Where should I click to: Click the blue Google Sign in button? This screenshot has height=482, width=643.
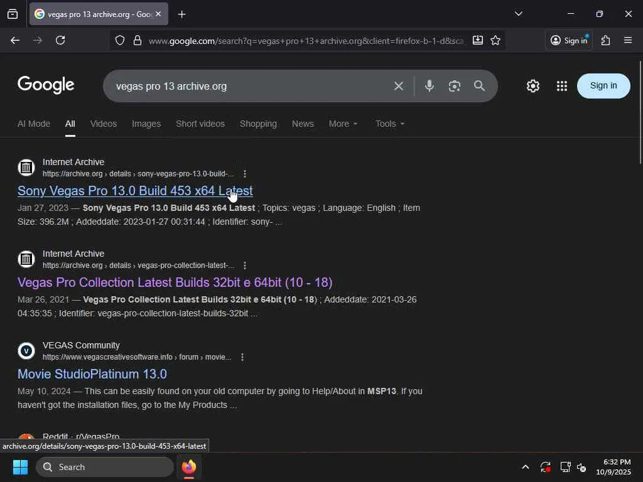coord(603,85)
